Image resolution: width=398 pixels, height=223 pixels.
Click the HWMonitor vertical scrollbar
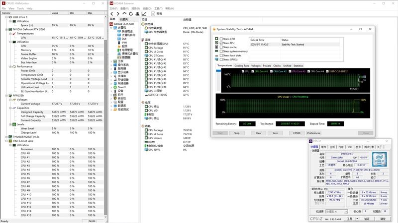tap(105, 126)
